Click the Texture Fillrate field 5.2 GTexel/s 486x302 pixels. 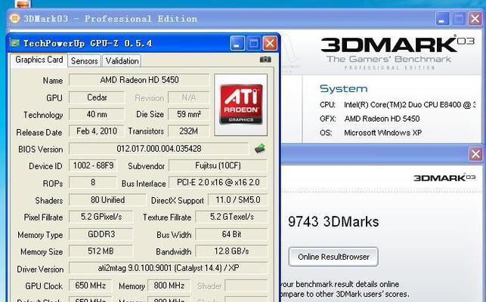click(x=231, y=217)
